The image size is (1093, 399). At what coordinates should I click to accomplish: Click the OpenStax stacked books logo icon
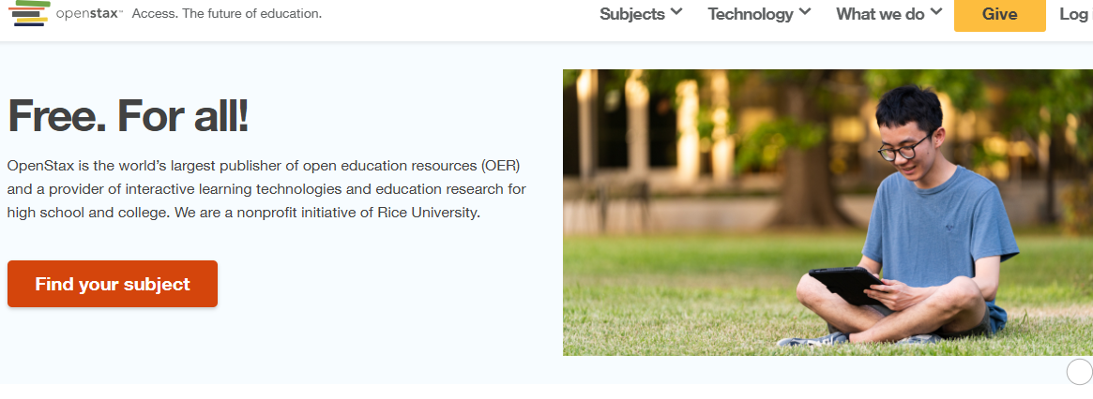pyautogui.click(x=28, y=13)
